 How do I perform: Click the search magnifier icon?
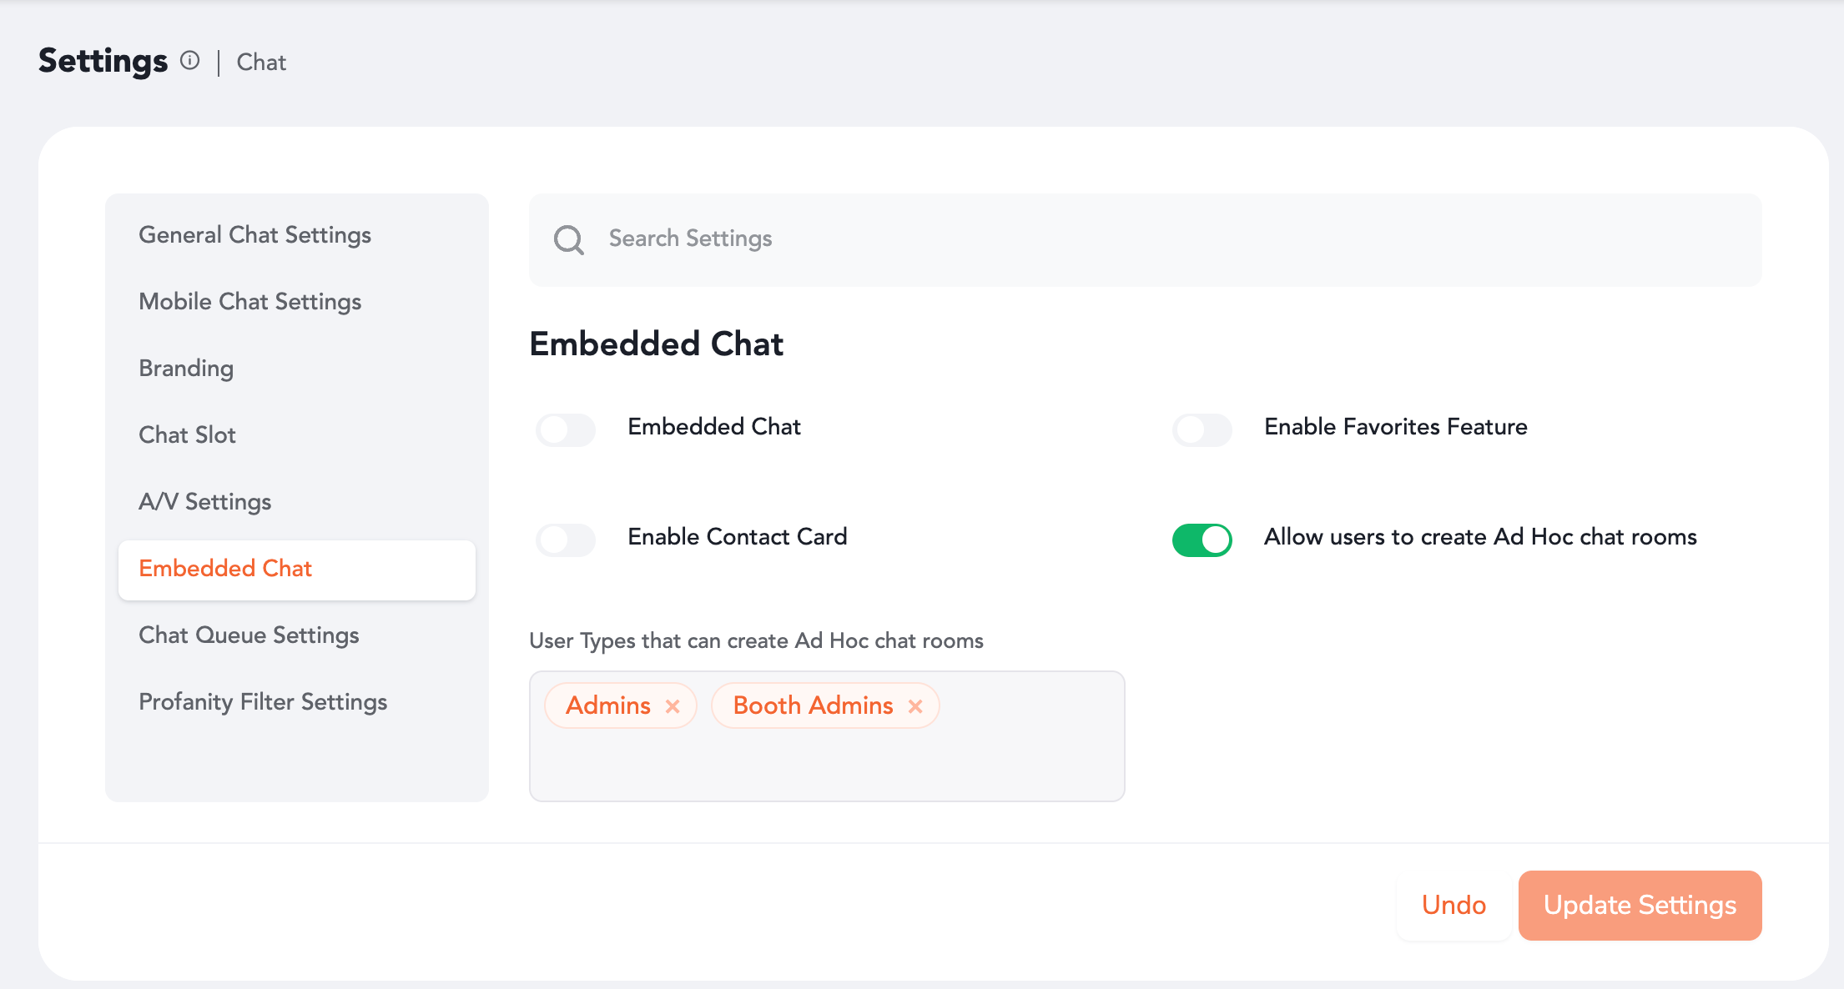568,239
